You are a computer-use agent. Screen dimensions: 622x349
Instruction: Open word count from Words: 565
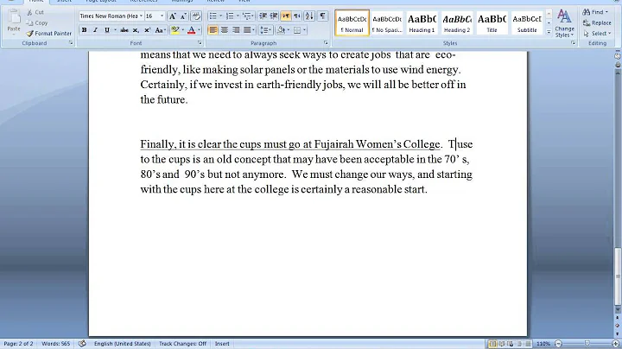click(x=55, y=344)
